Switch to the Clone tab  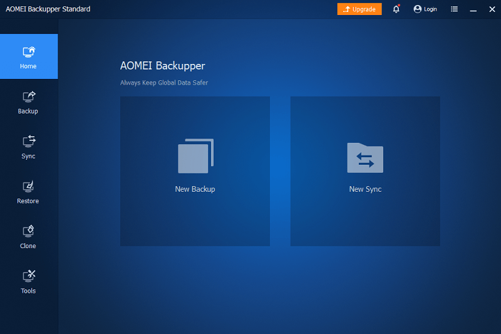coord(29,237)
